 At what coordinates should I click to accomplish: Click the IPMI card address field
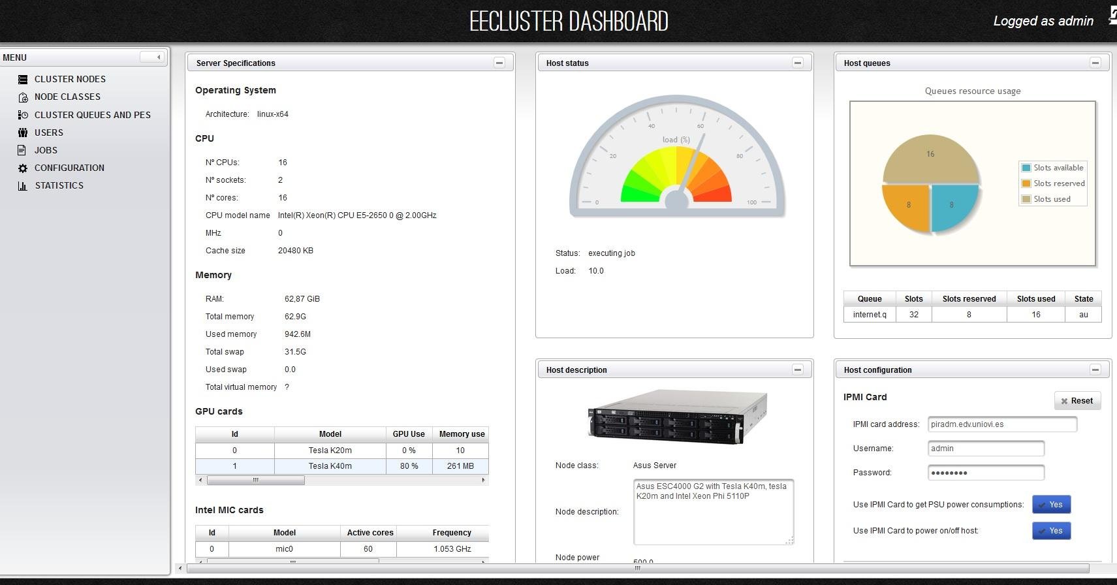point(1002,424)
